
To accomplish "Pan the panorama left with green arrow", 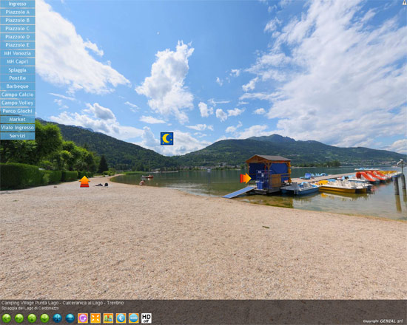I will (7, 318).
